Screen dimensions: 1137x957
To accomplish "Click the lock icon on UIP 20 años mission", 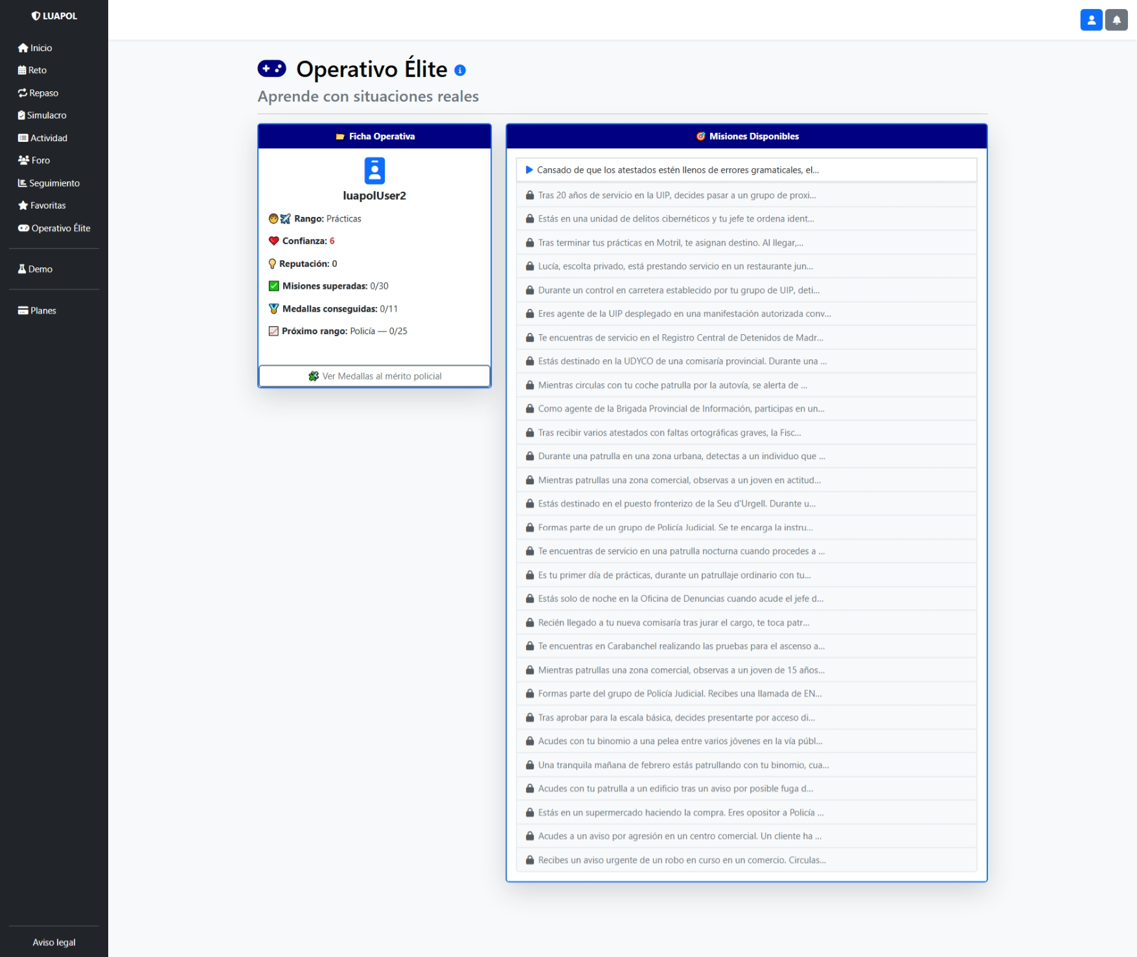I will [530, 196].
